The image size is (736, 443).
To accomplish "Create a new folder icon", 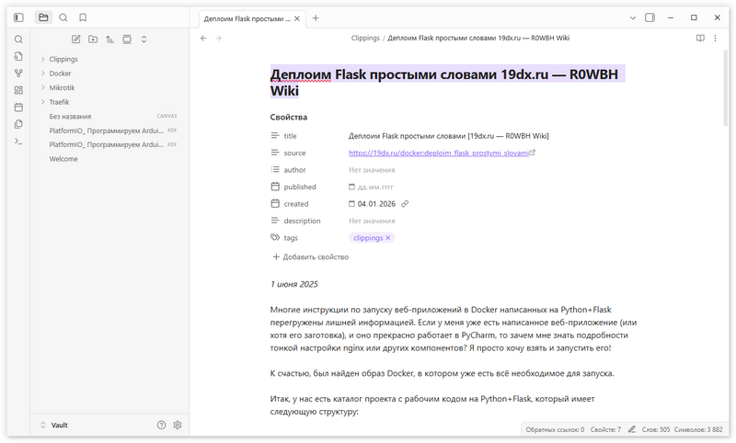I will (x=93, y=40).
